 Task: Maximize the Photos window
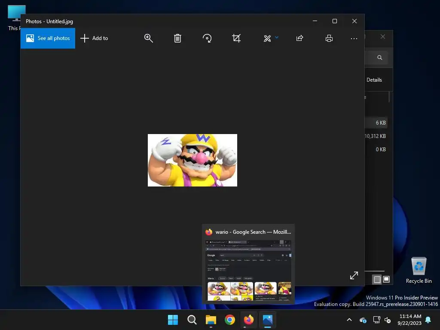click(334, 21)
